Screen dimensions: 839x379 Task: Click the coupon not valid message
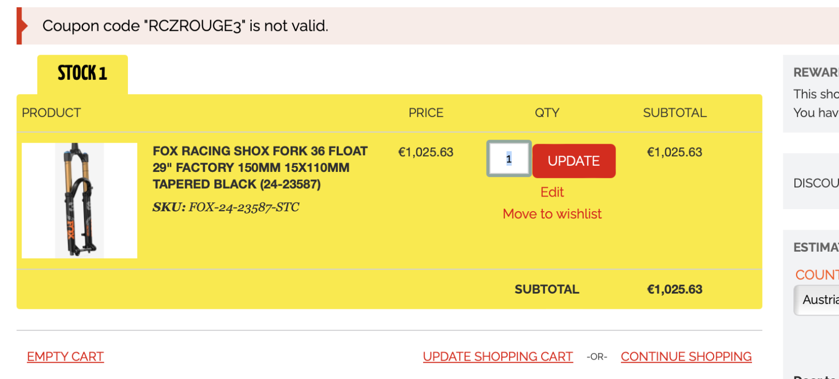(x=185, y=26)
